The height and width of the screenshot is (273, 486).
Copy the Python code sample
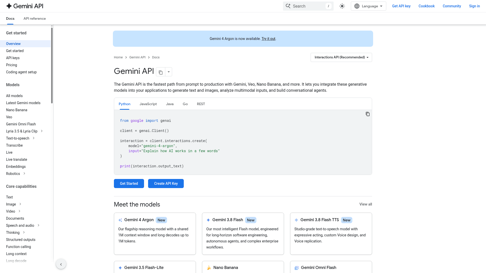point(368,114)
